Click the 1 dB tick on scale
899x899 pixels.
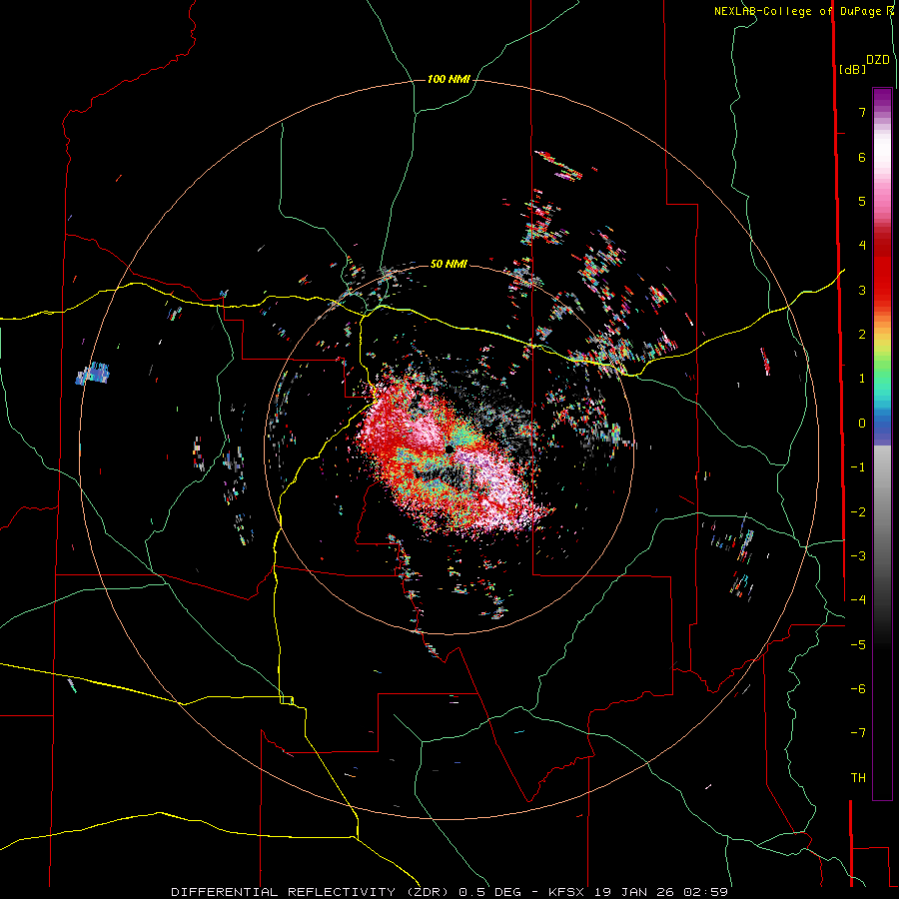pyautogui.click(x=862, y=379)
